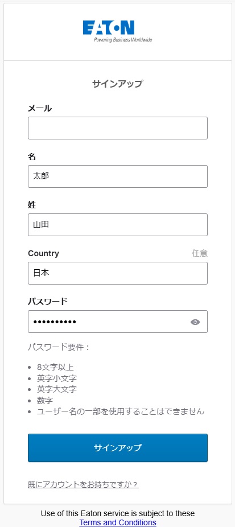Click the 名 field containing 太郎

pyautogui.click(x=118, y=176)
